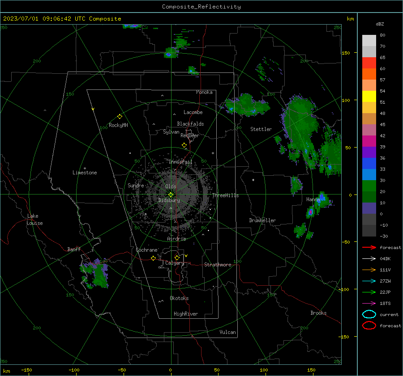Click the Airdrie town label

click(176, 239)
